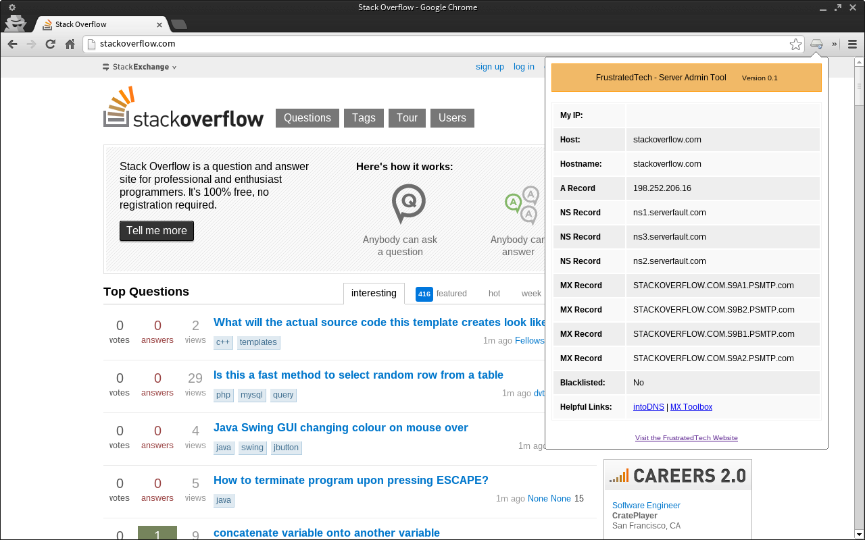
Task: Click the sign up link
Action: (490, 66)
